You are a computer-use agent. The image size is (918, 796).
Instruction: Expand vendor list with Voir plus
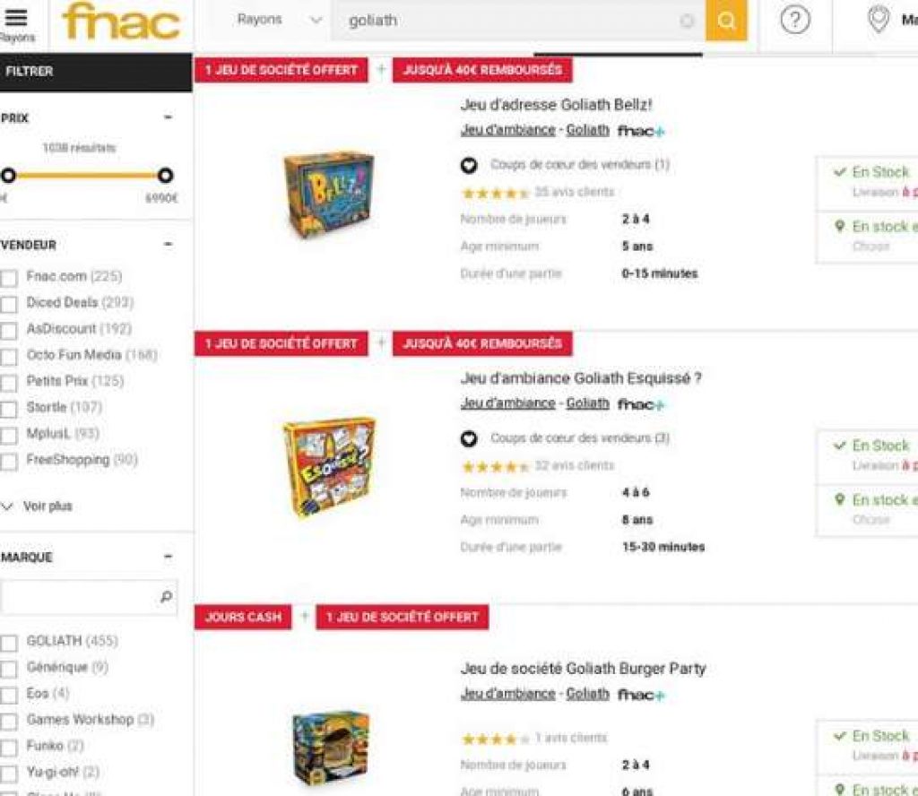[39, 506]
